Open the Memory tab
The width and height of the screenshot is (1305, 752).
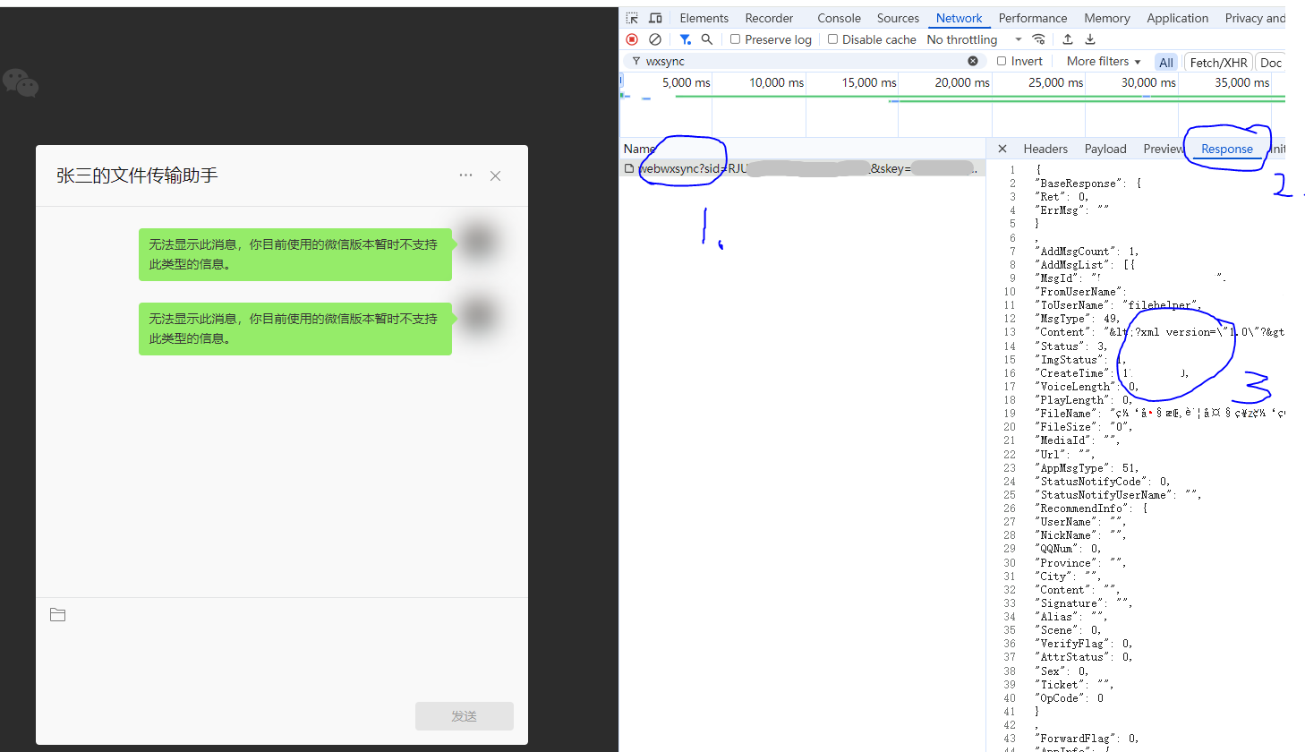click(x=1107, y=18)
